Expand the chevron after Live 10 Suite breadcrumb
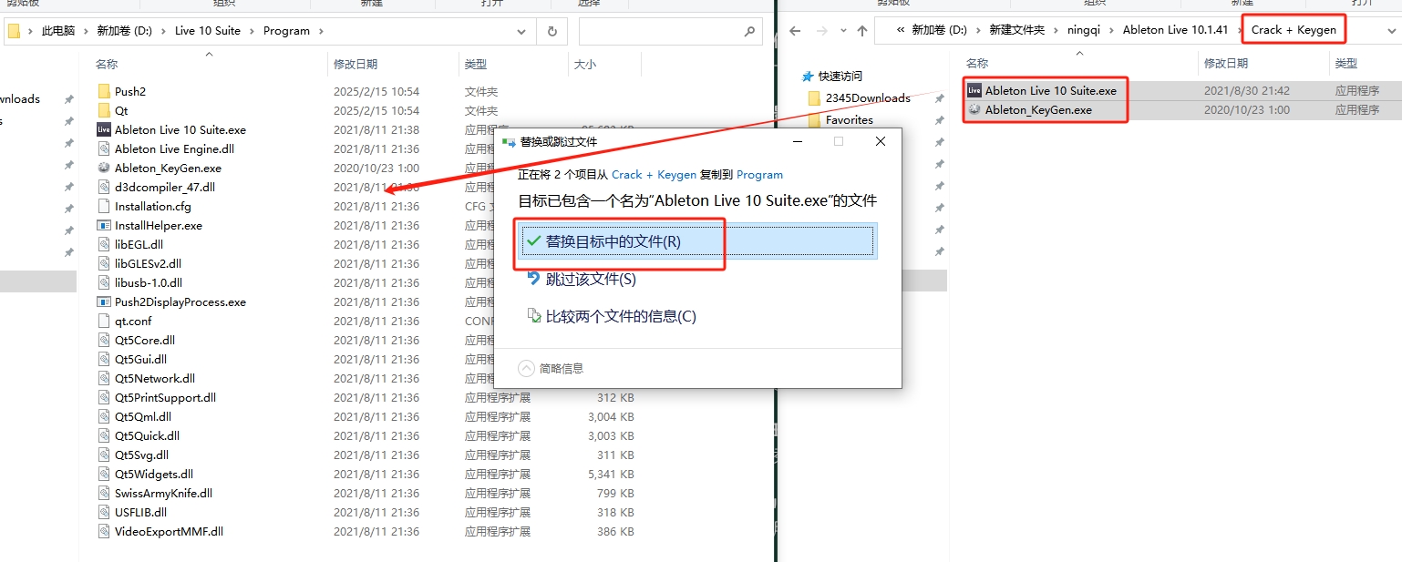This screenshot has width=1402, height=562. (253, 31)
